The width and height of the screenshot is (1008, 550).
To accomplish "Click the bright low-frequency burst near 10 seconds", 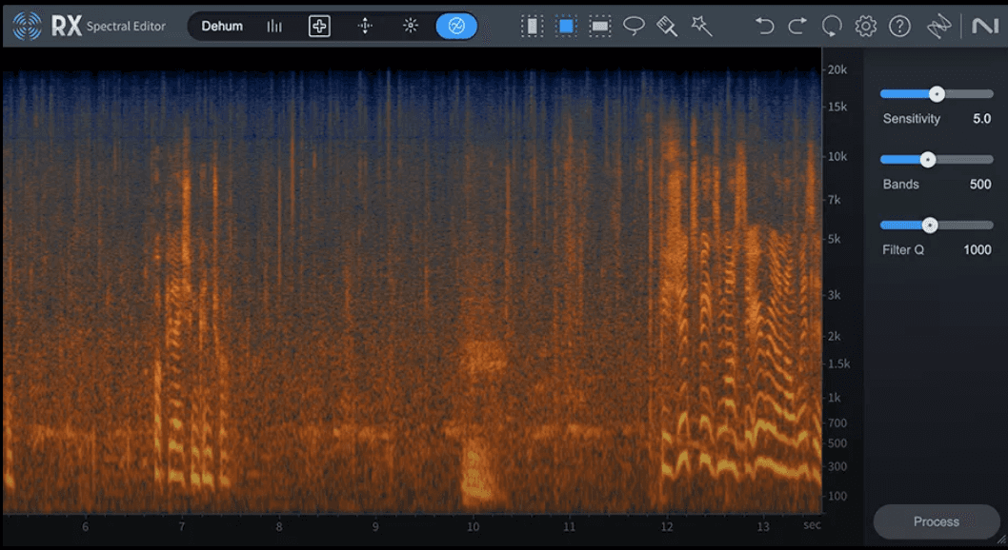I will click(x=477, y=474).
